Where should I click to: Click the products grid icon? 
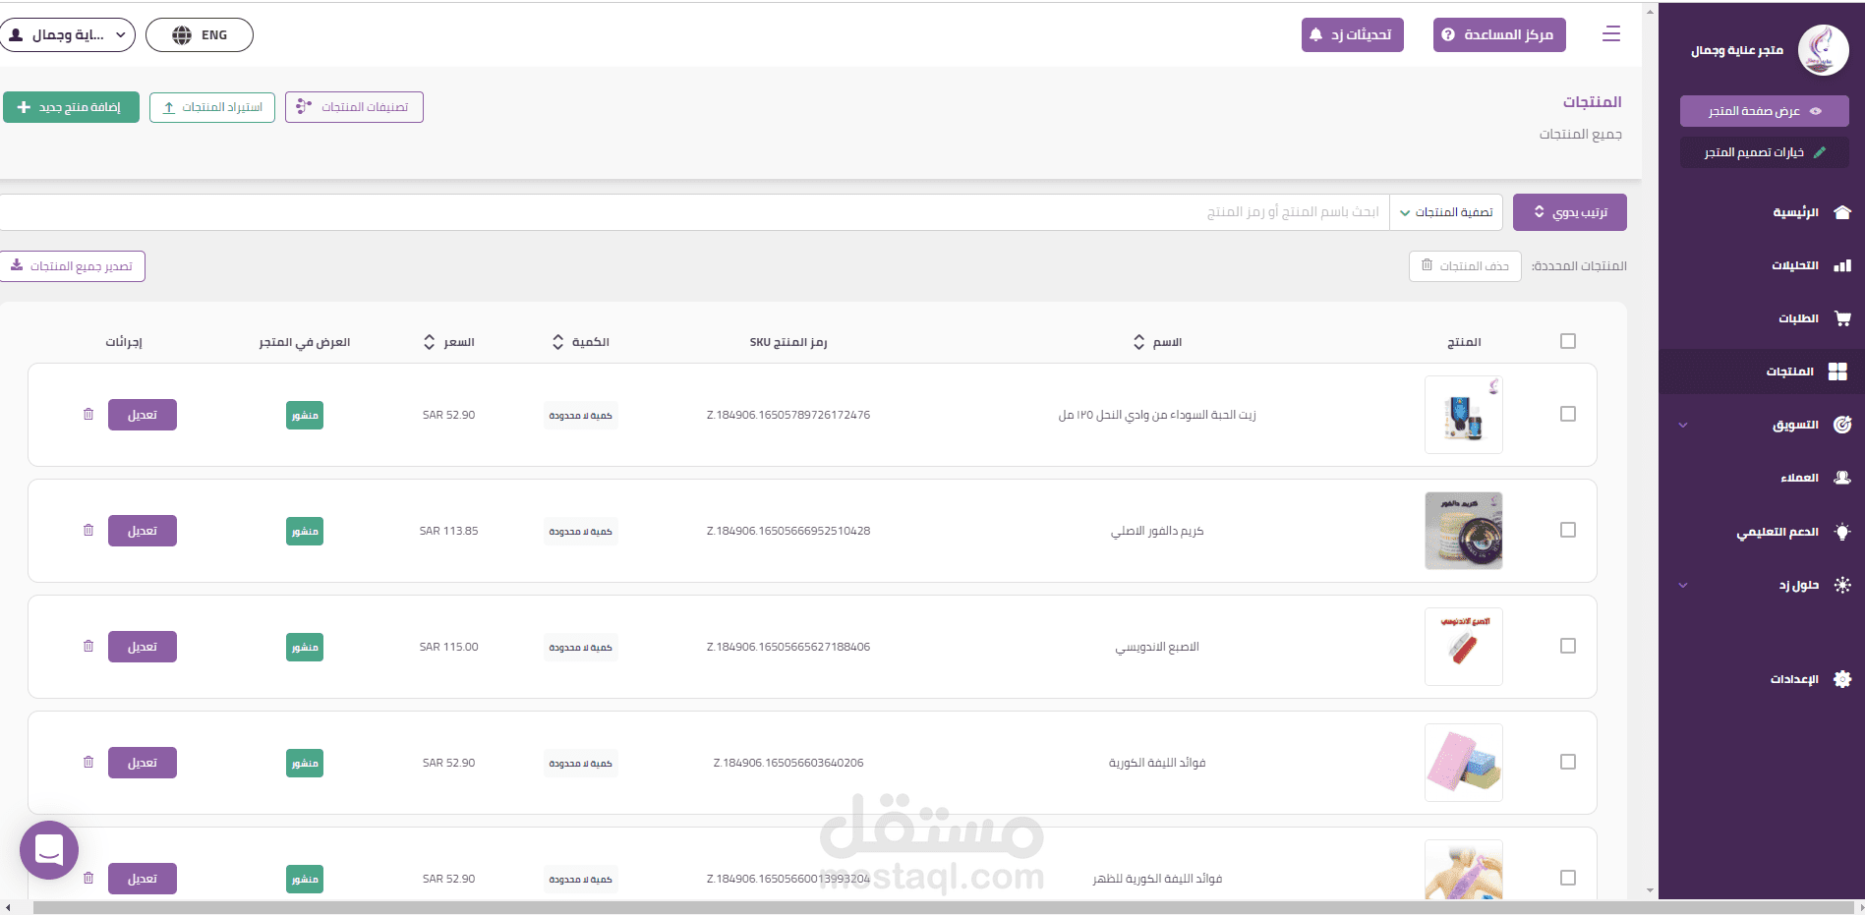[1837, 372]
